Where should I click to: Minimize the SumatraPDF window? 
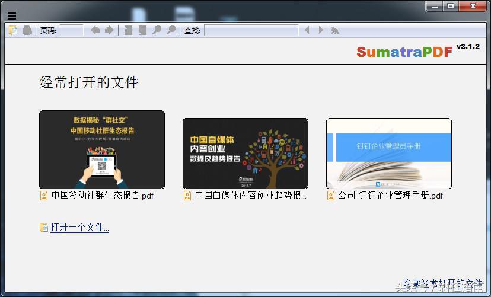tap(435, 7)
